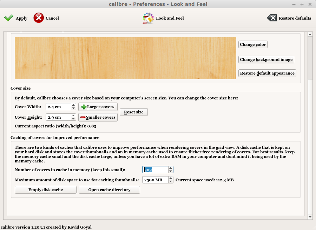Viewport: 316px width, 230px height.
Task: Click the scrollbar down arrow
Action: 310,217
